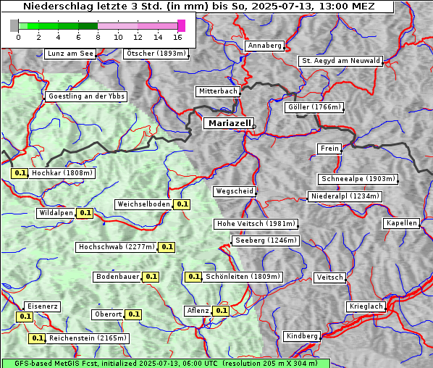Select the Reichenstein (2165m) label
433x368 pixels.
(88, 338)
